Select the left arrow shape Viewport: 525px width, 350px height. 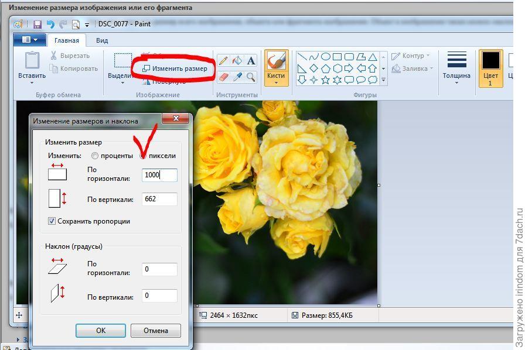coord(360,68)
